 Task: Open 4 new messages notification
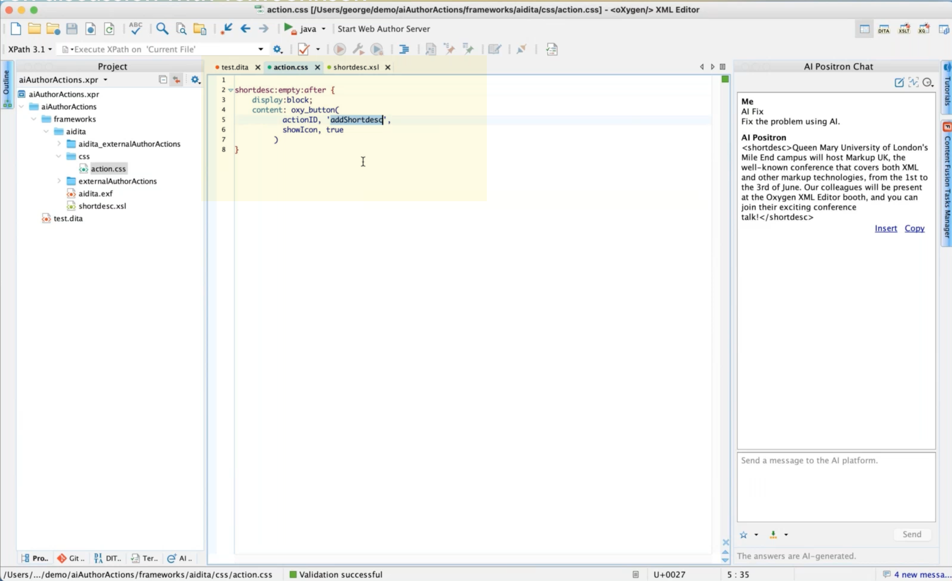pyautogui.click(x=917, y=574)
